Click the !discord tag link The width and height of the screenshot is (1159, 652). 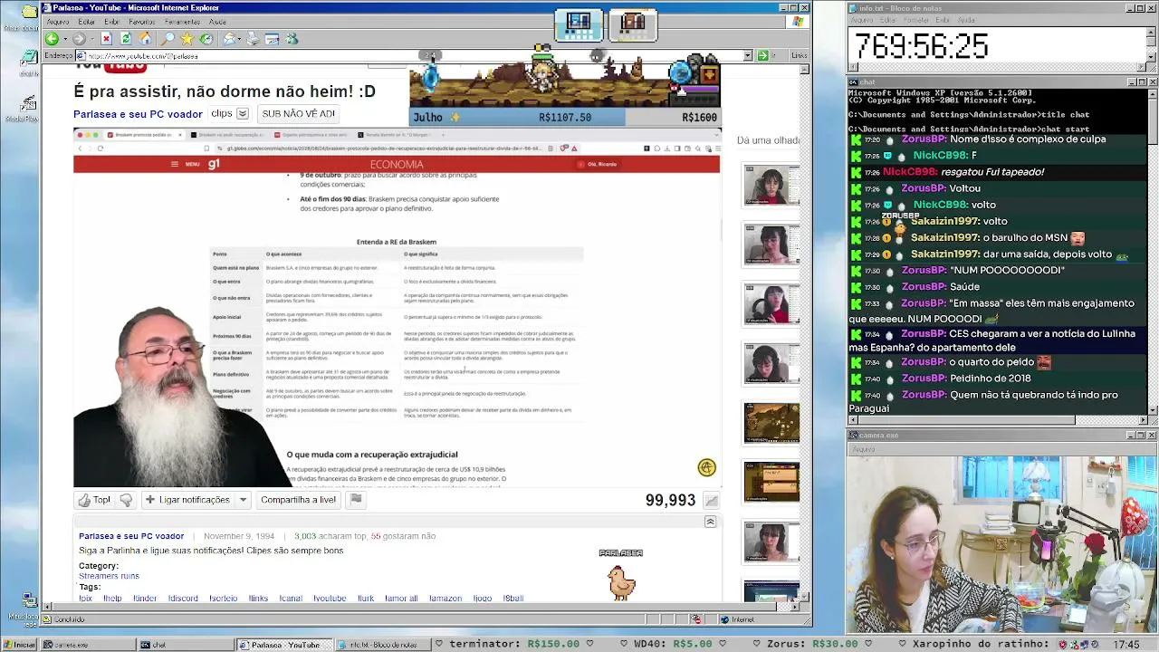[183, 599]
